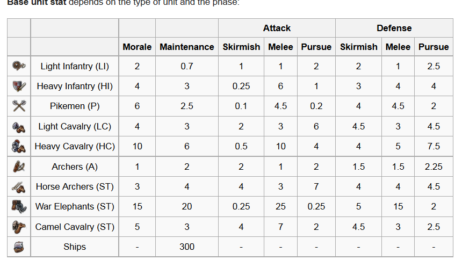Screen dimensions: 462x260
Task: Click the Morale column header
Action: [137, 47]
